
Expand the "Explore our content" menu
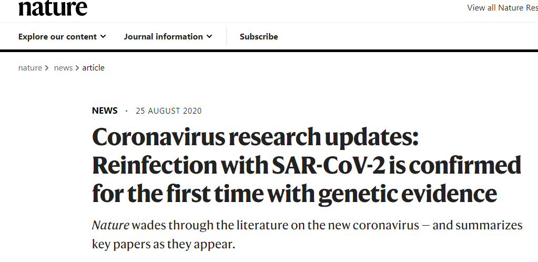click(57, 37)
